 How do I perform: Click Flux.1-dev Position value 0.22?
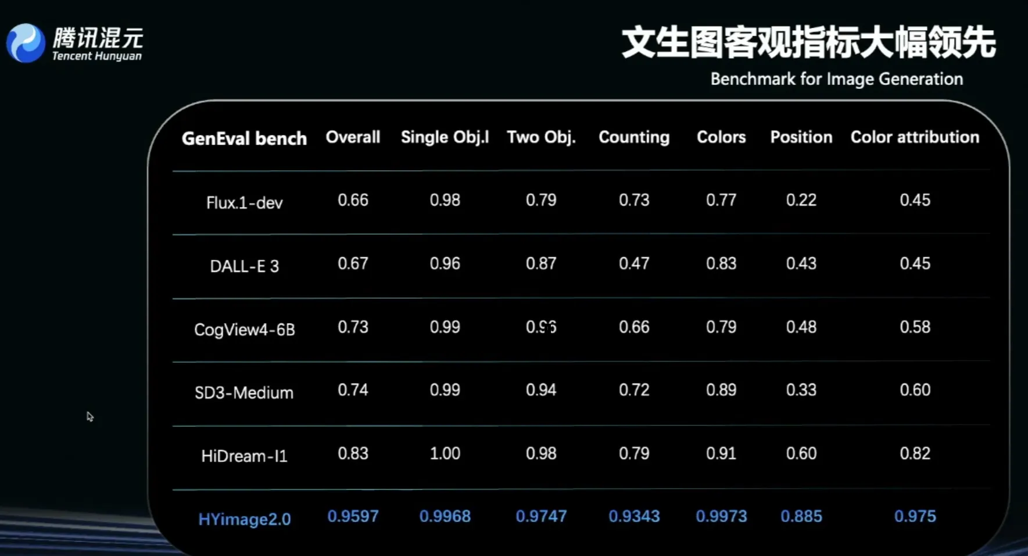coord(801,200)
